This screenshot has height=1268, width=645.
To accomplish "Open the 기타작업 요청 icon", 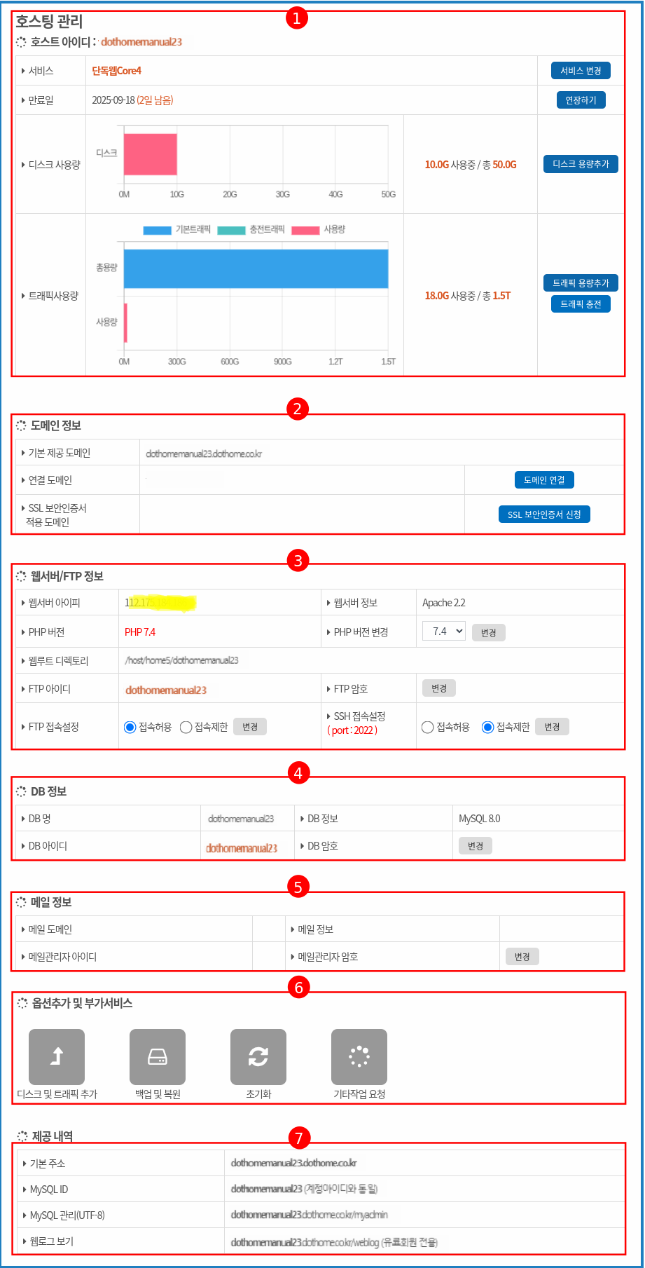I will [359, 1056].
